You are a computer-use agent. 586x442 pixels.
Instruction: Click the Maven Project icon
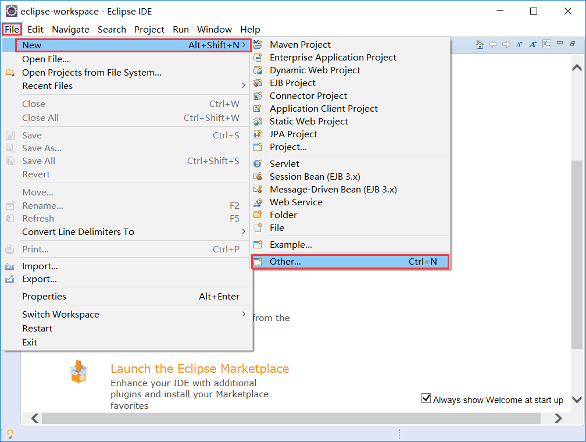click(x=258, y=45)
